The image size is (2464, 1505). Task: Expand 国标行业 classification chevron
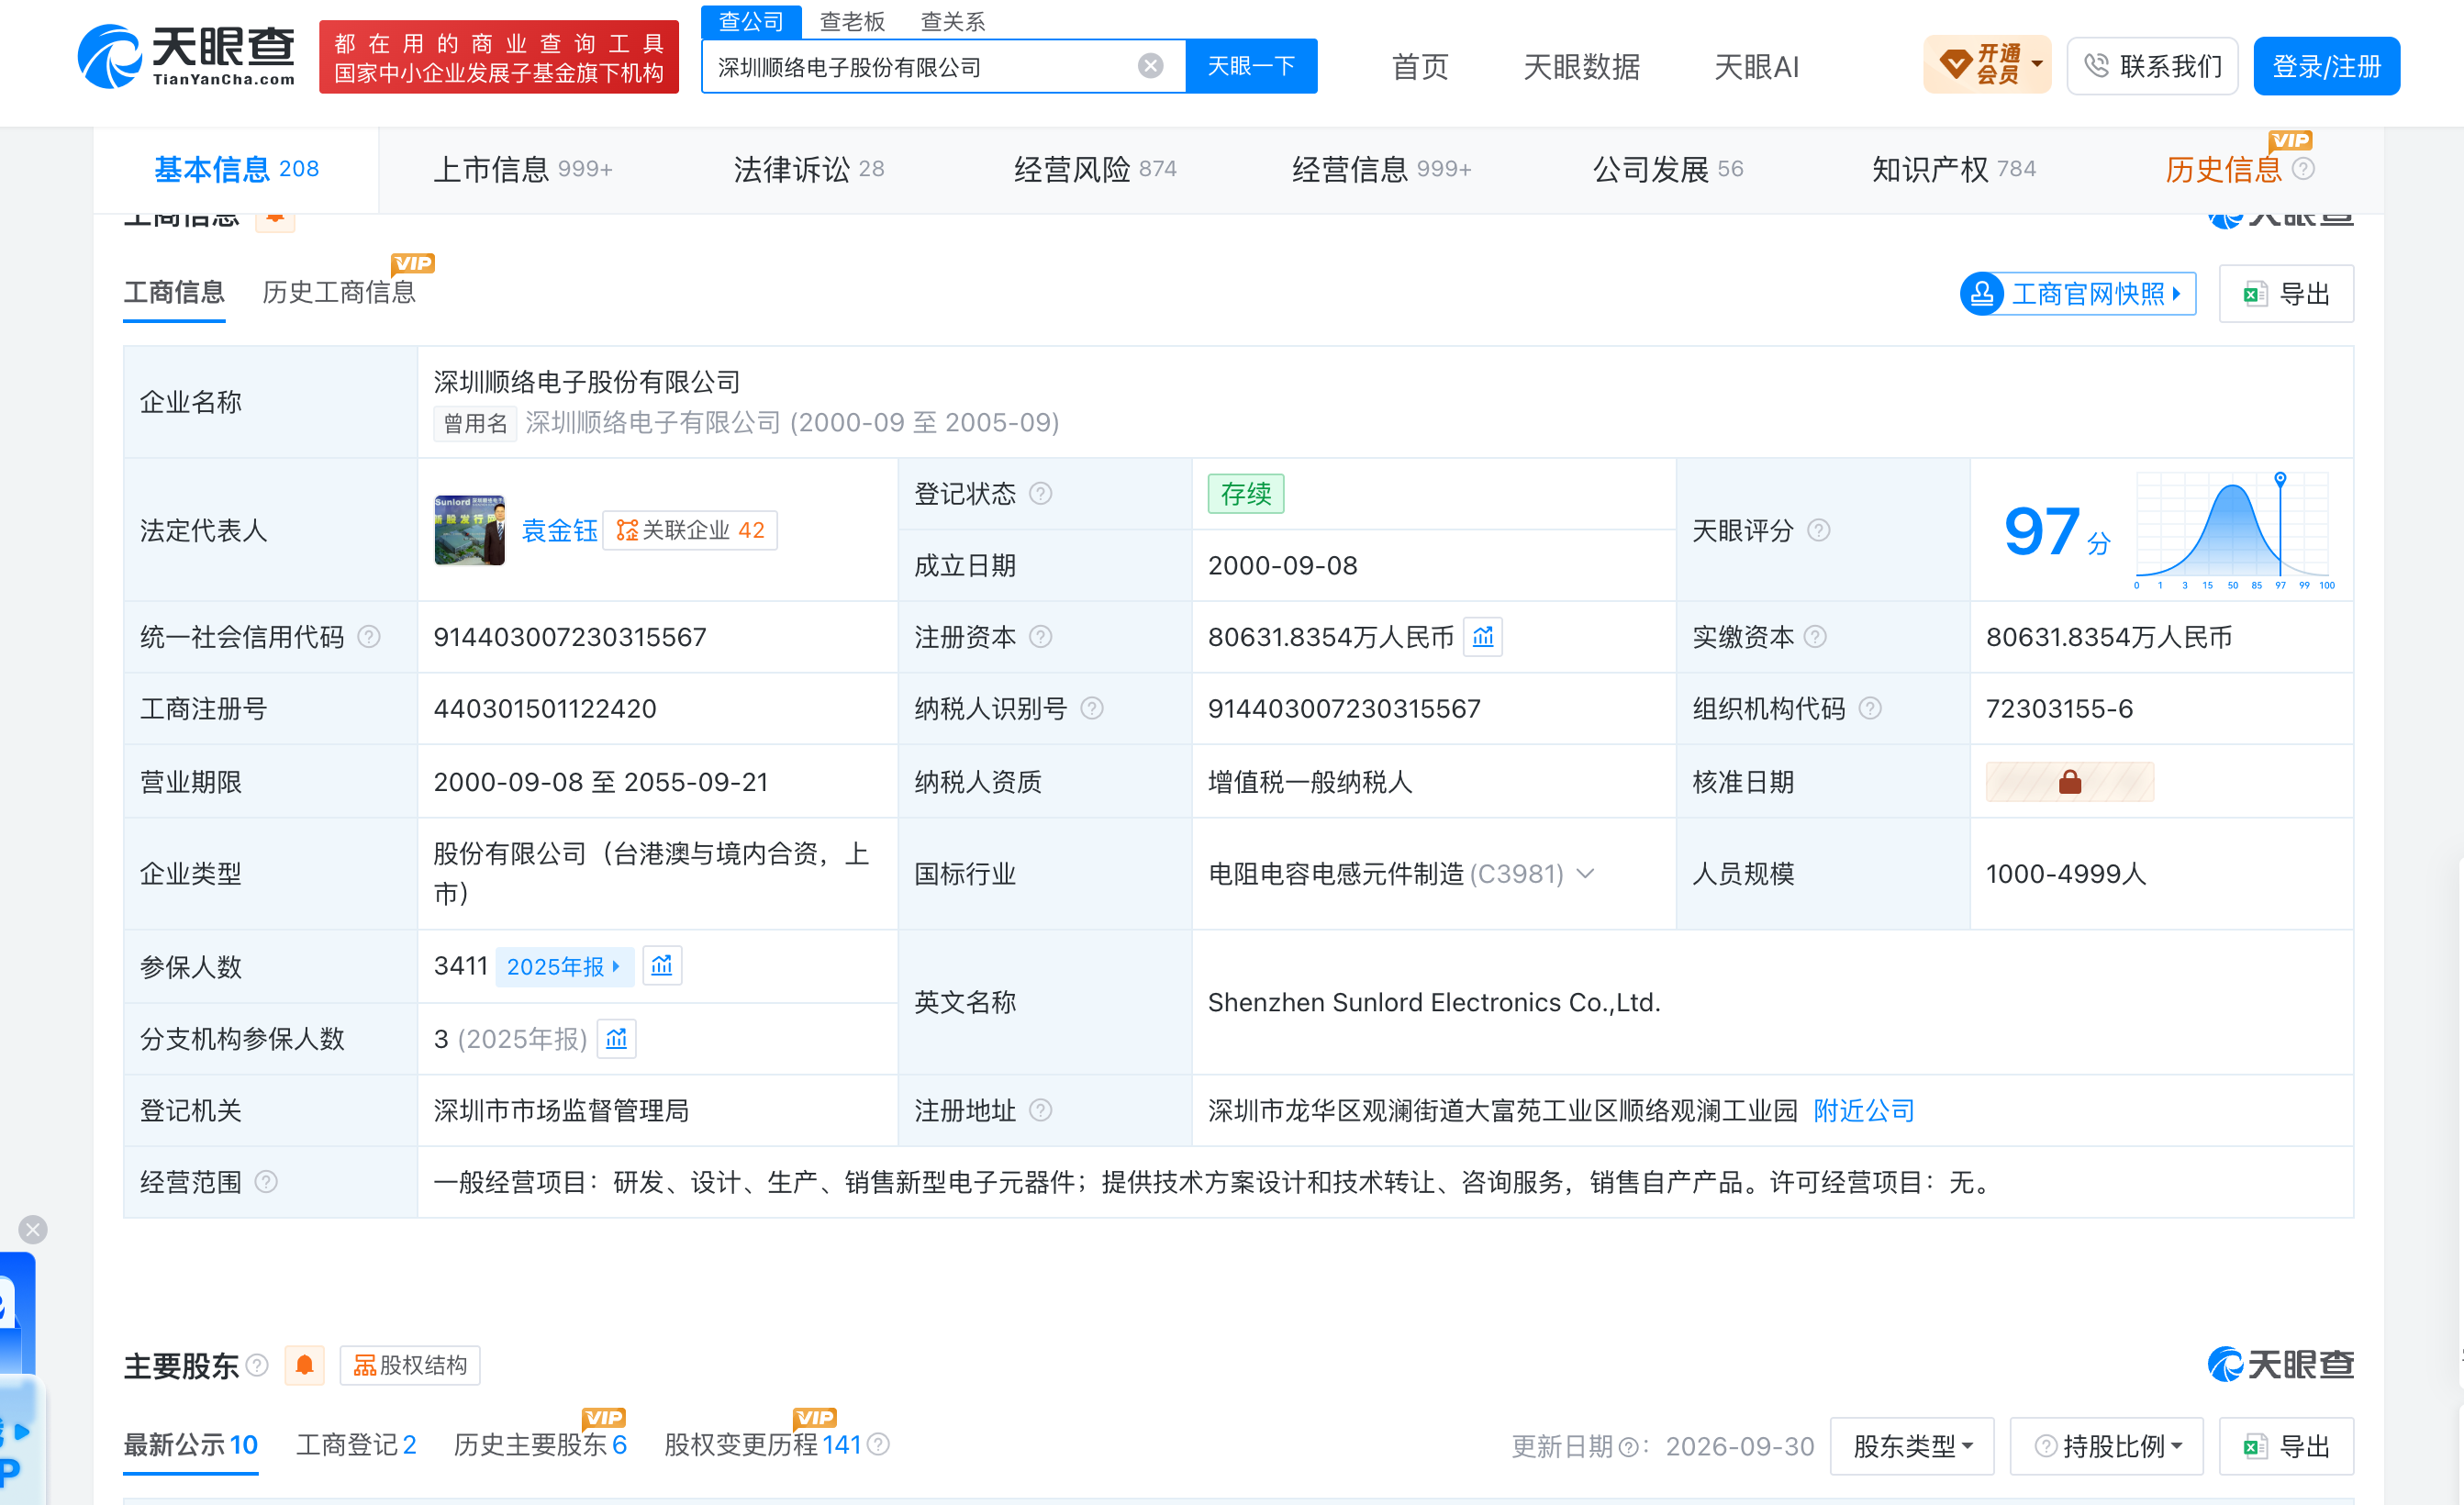(1585, 874)
